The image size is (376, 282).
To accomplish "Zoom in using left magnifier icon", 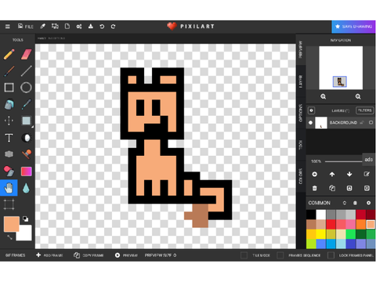I will (x=324, y=96).
